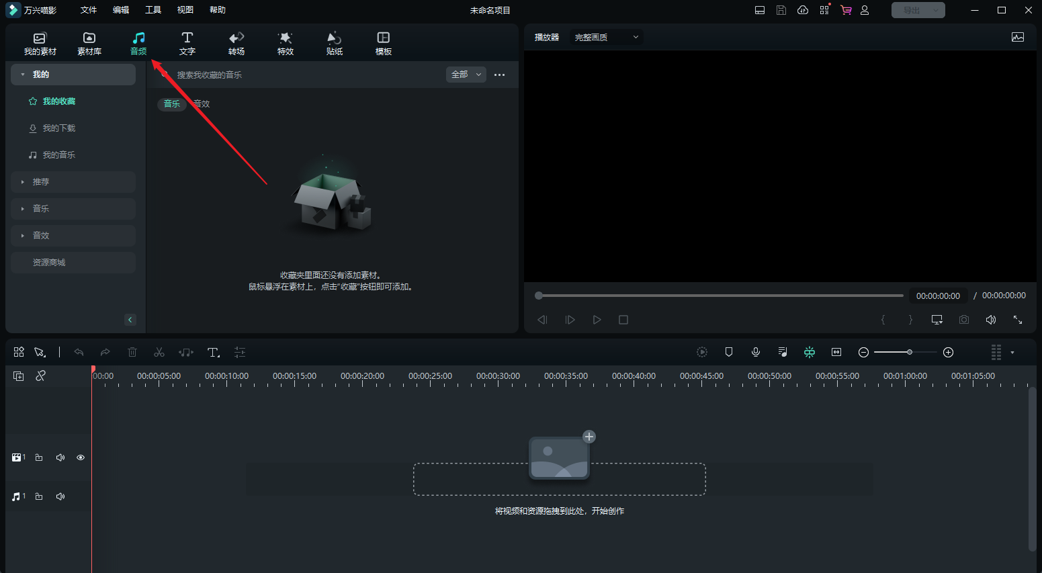Open the 文件 menu
The height and width of the screenshot is (573, 1042).
coord(89,10)
